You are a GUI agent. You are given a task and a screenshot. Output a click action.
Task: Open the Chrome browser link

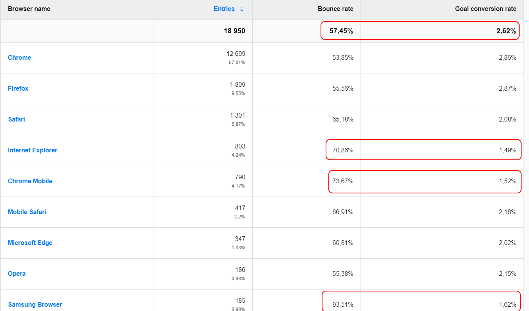(20, 57)
